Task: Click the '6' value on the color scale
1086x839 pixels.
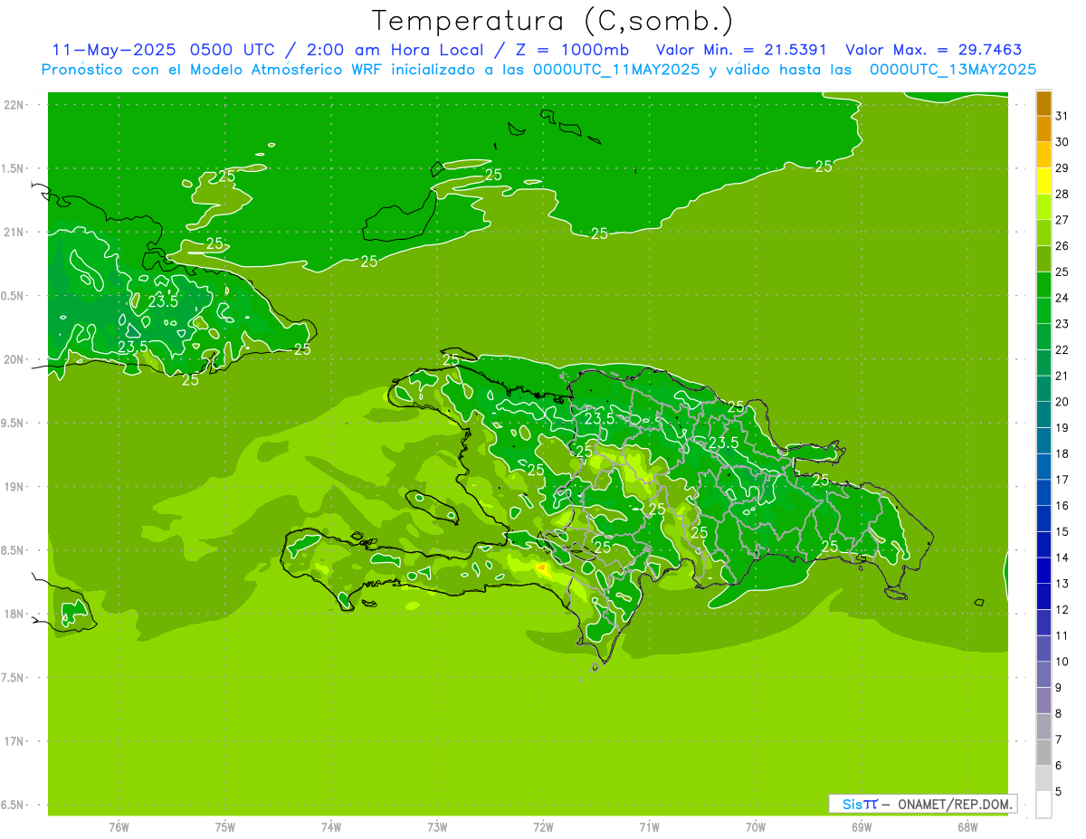Action: click(x=1059, y=766)
